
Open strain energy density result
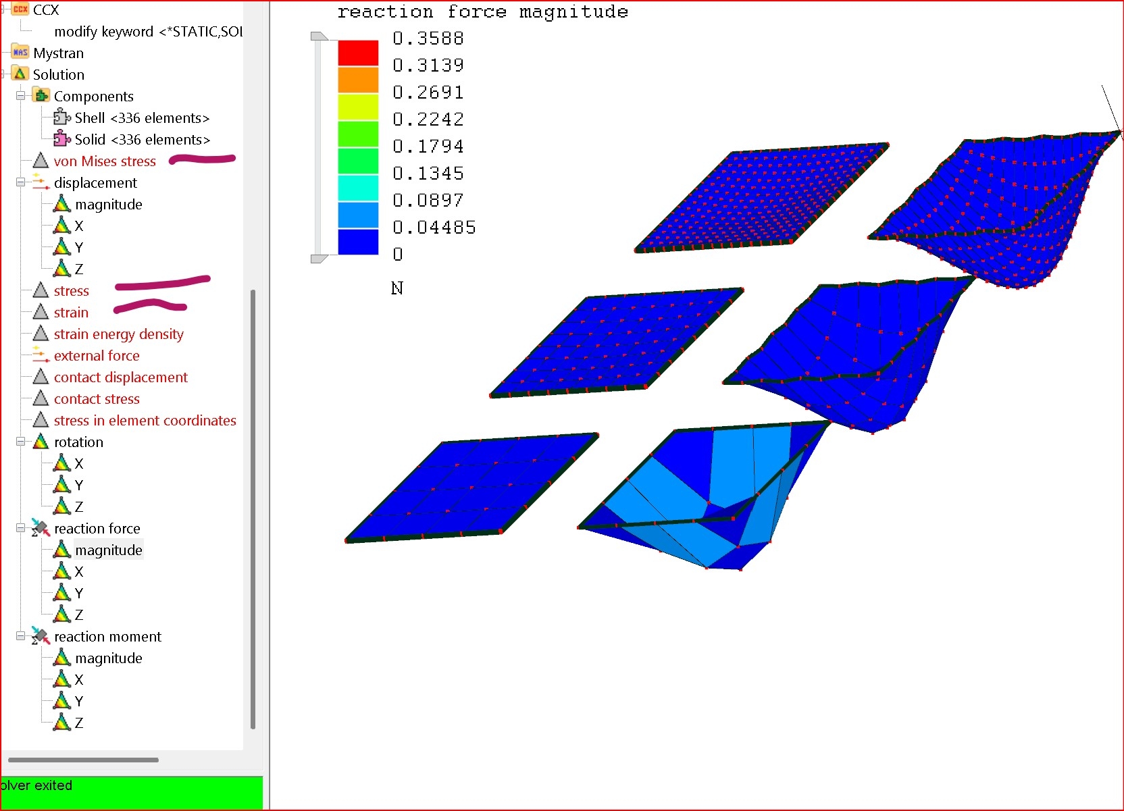click(118, 334)
